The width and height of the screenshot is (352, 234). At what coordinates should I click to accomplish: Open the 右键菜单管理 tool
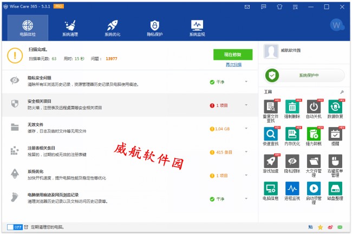click(x=335, y=166)
